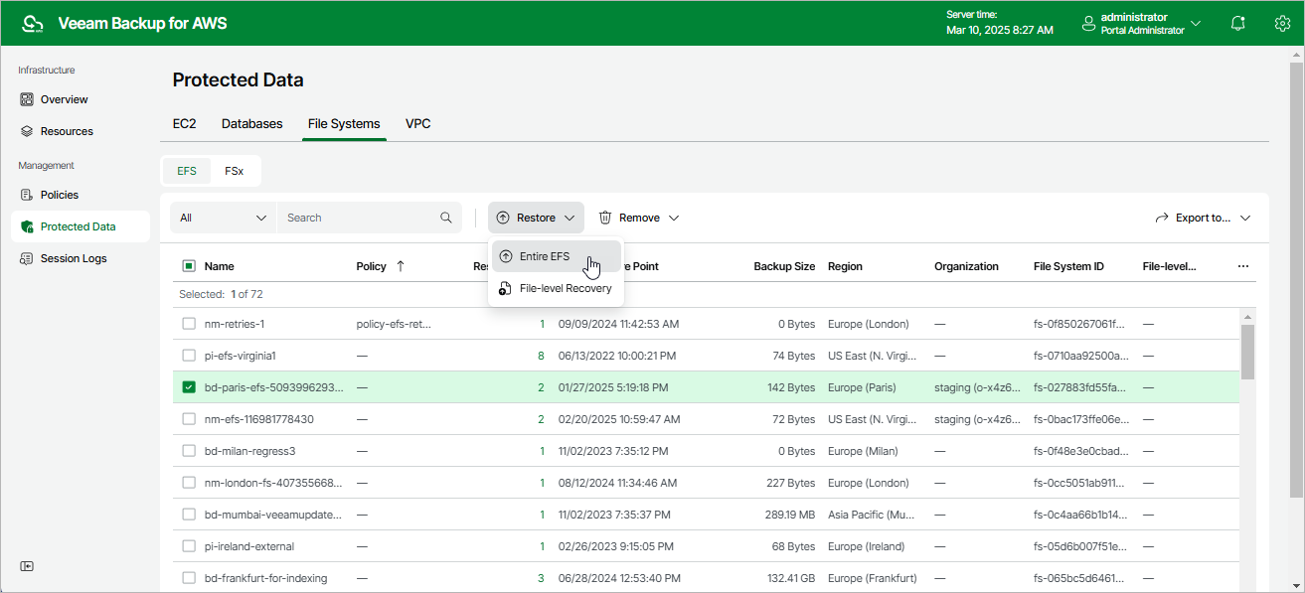Click restore points link for pi-efs-virginia1
The image size is (1305, 593).
(x=541, y=356)
